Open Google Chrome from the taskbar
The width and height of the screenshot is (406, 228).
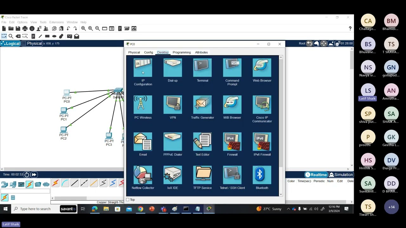[x=140, y=209]
